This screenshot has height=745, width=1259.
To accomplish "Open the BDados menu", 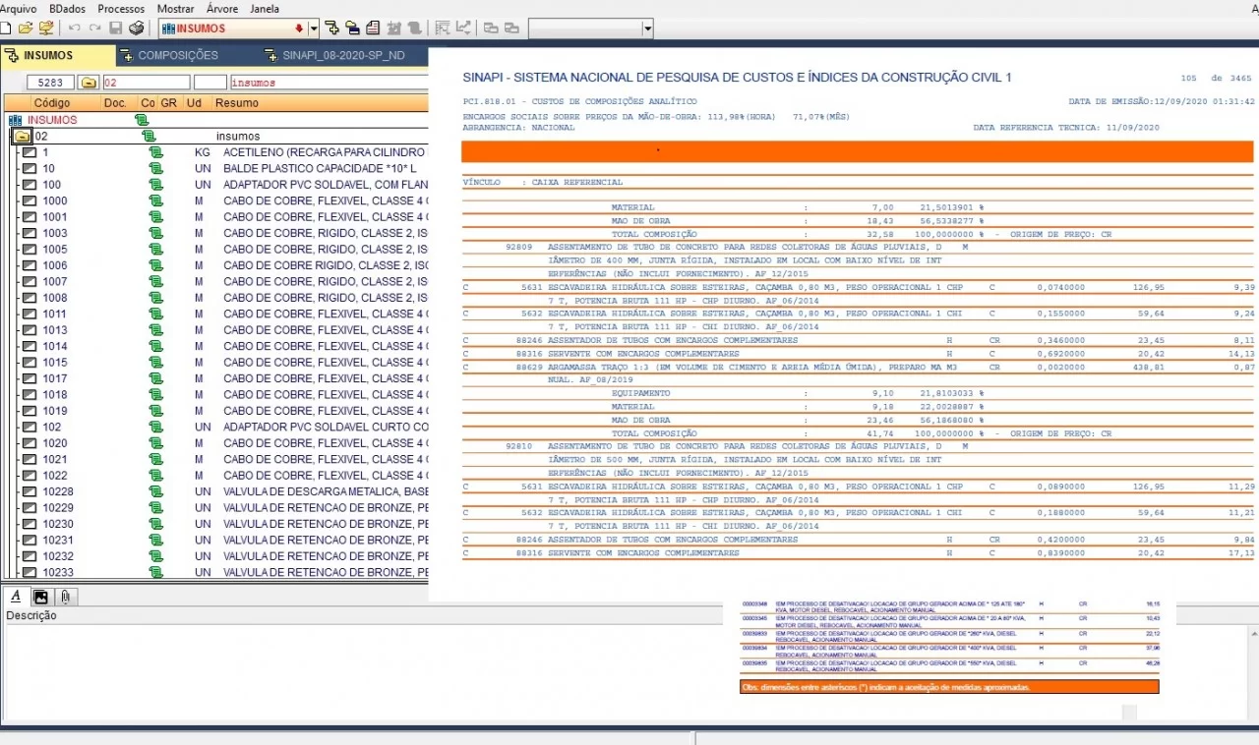I will [68, 8].
